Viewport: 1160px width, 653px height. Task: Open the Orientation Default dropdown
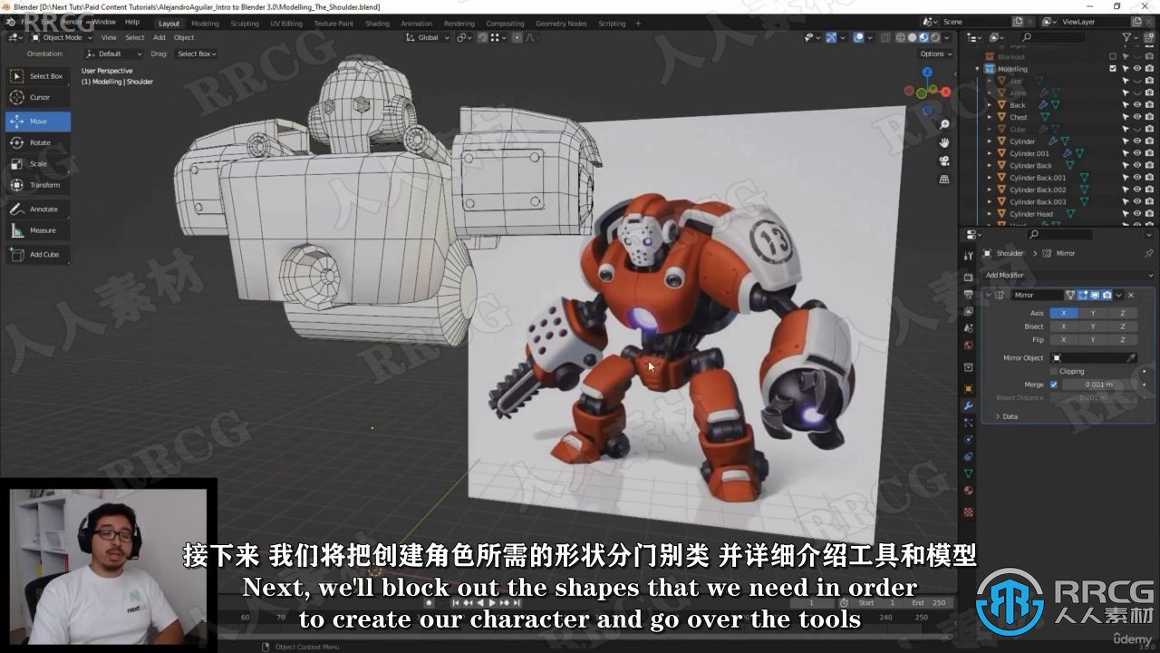pyautogui.click(x=116, y=54)
